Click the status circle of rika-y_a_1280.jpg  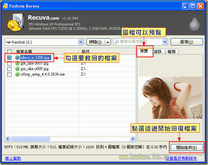click(17, 58)
